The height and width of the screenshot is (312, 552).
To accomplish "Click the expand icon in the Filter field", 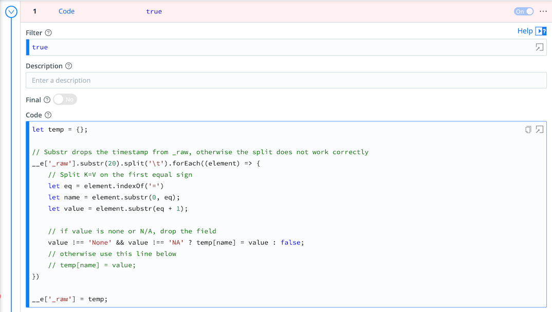I will [539, 47].
